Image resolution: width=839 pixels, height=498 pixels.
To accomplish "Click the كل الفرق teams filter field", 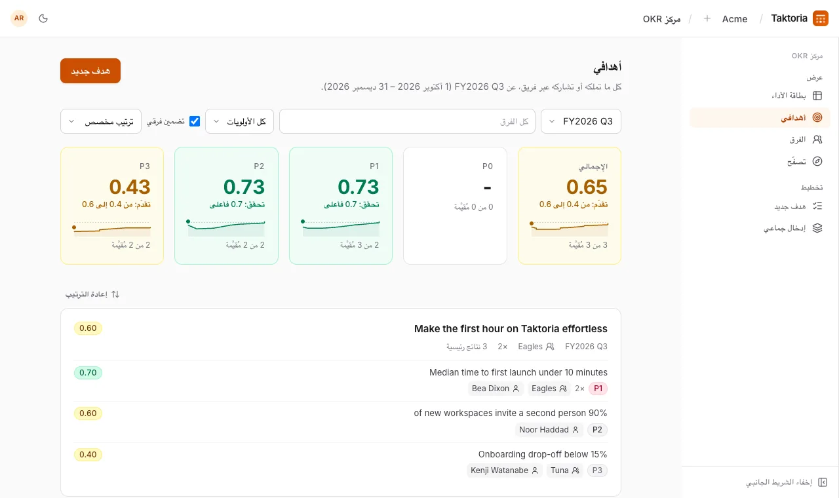I will [x=407, y=121].
